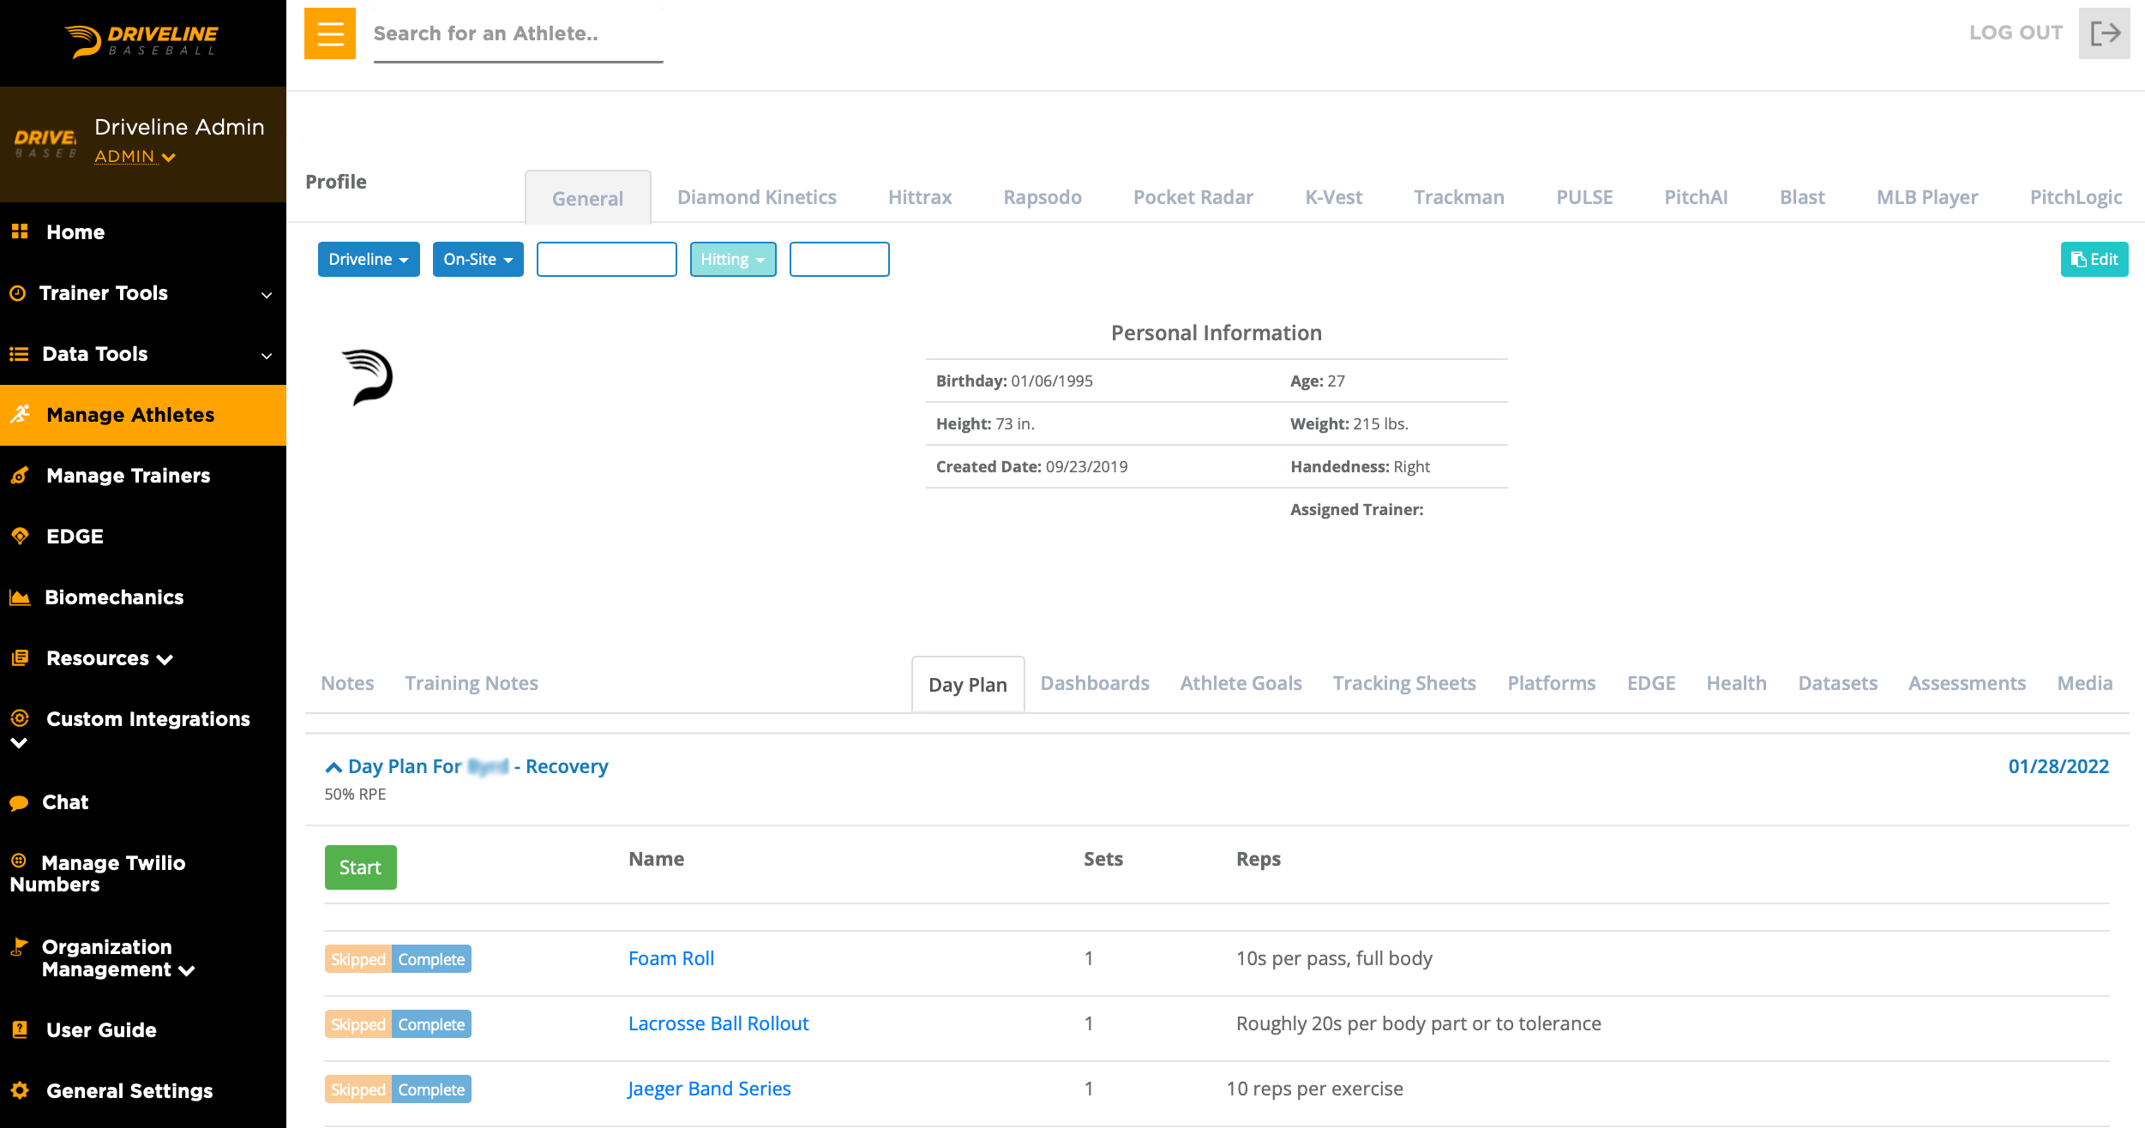2145x1128 pixels.
Task: Open the Foam Roll exercise link
Action: (671, 958)
